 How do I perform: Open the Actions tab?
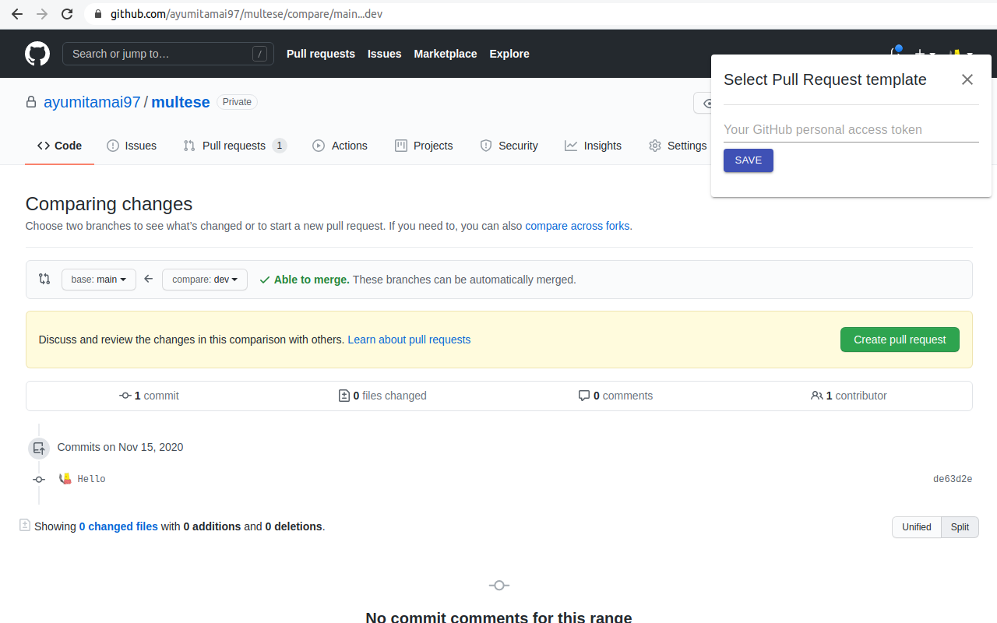point(340,146)
